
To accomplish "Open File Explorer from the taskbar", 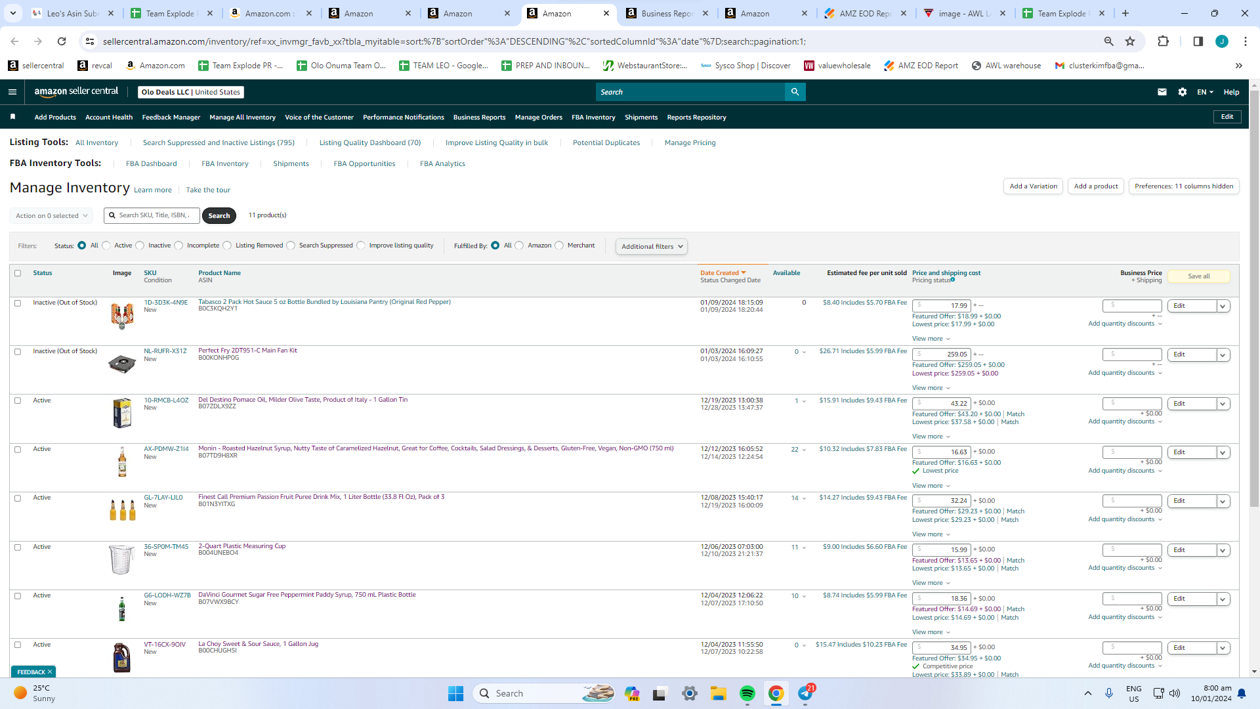I will click(x=719, y=693).
